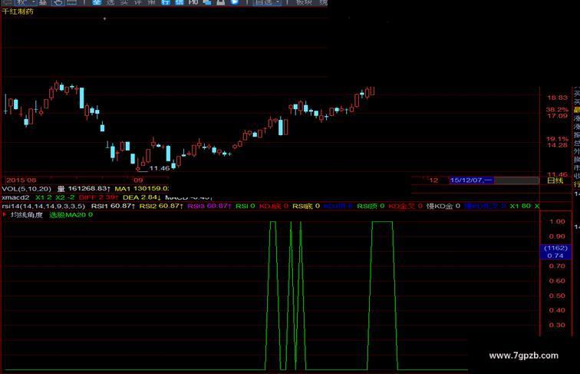
Task: Click the red triangle beside 均线角度
Action: coord(5,214)
